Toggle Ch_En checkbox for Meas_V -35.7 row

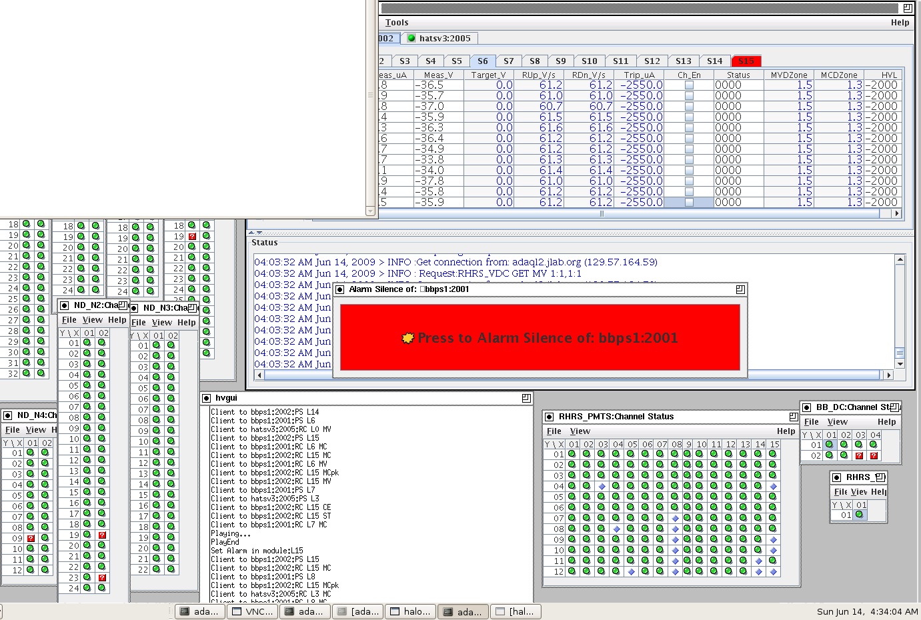click(689, 96)
